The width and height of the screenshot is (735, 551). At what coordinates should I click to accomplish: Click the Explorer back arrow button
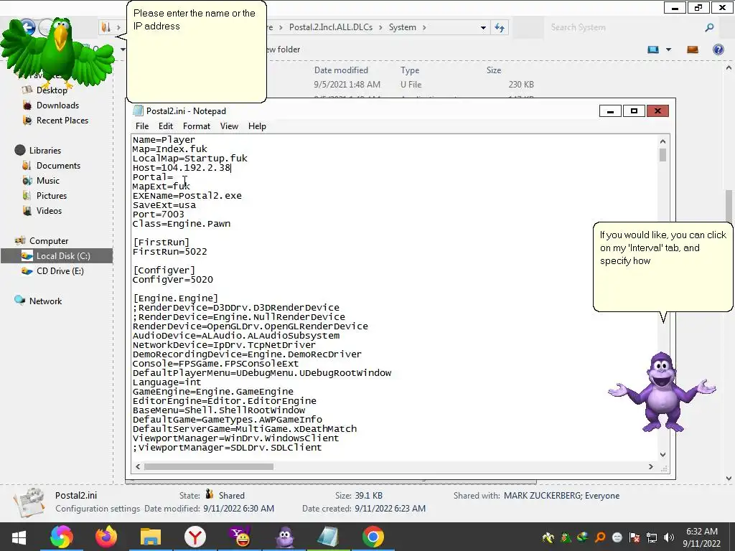tap(28, 27)
